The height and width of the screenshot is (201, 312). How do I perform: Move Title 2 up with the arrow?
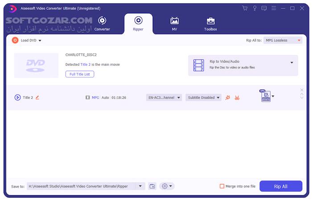click(x=302, y=94)
